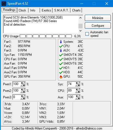
Task: Click the spinner arrows for CPU speed
Action: 78,90
